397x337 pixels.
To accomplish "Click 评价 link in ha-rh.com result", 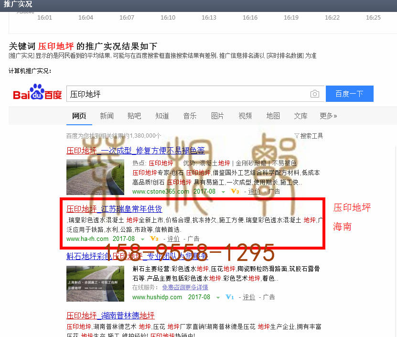I will pyautogui.click(x=173, y=239).
